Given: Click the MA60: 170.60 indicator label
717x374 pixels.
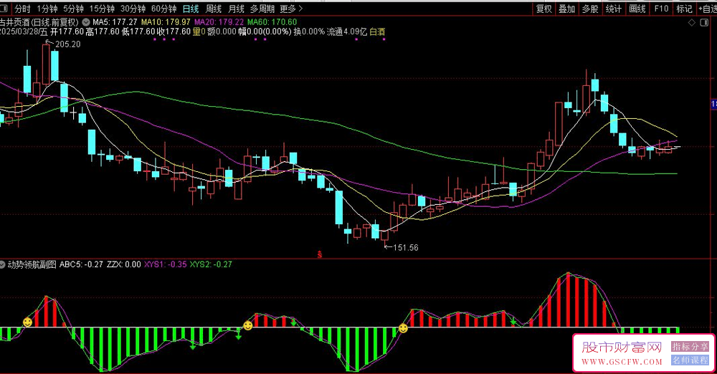Looking at the screenshot, I should 272,22.
